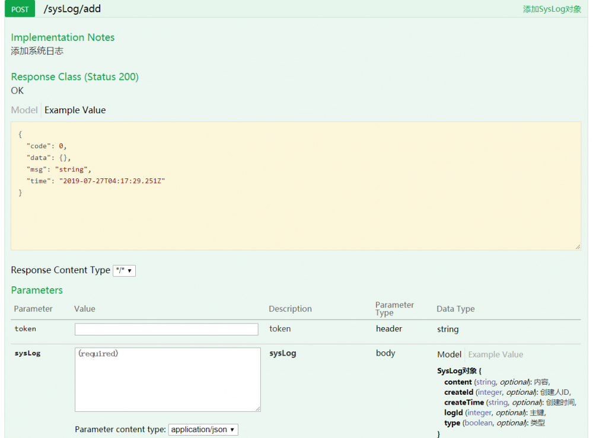Click the Response Class (Status 200) heading
The image size is (593, 438).
click(x=75, y=76)
